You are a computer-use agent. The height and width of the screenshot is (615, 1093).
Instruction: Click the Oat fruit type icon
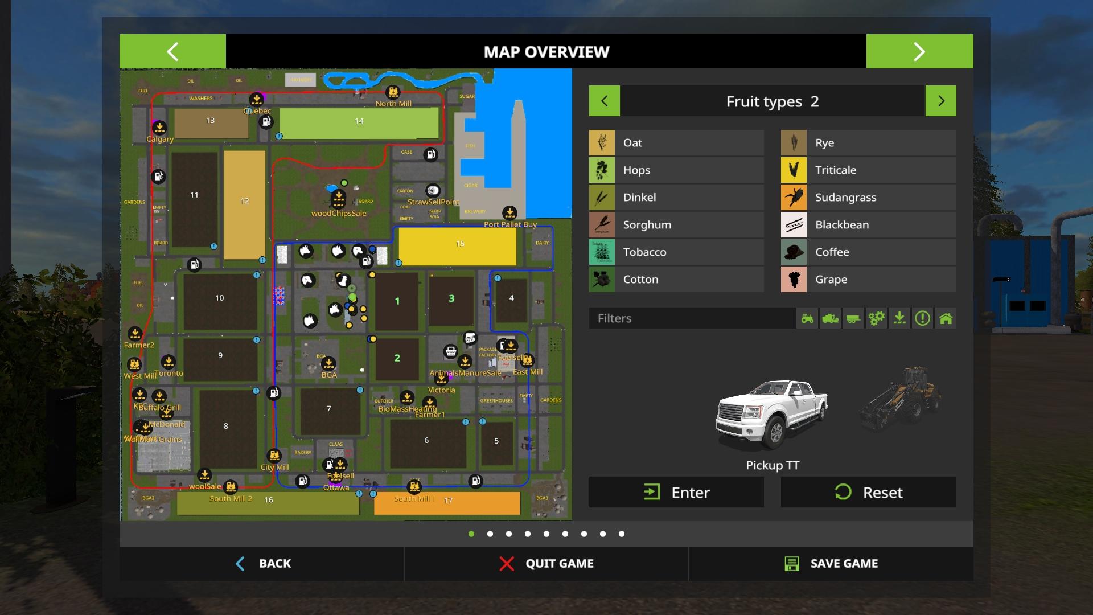click(x=602, y=143)
